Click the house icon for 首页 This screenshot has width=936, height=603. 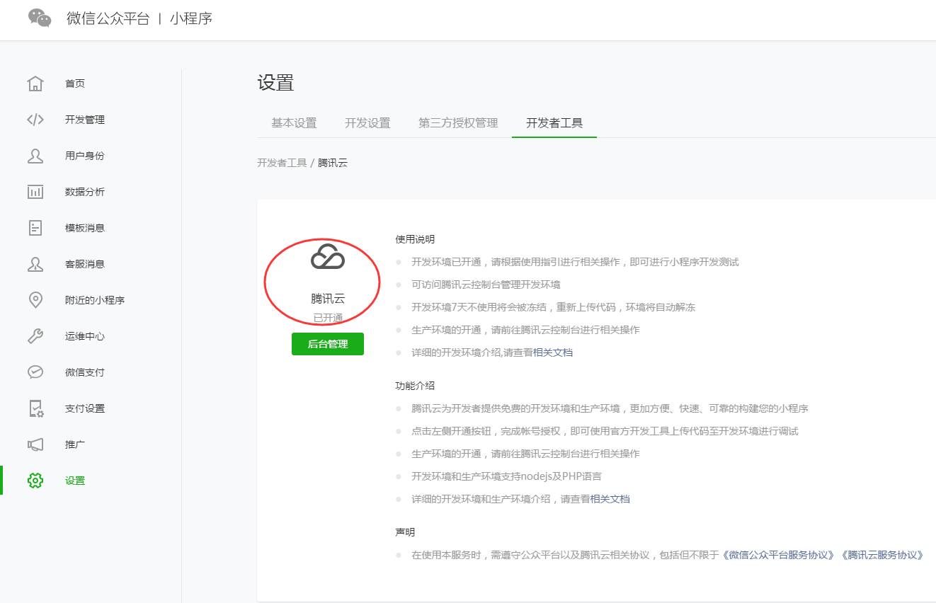[35, 84]
